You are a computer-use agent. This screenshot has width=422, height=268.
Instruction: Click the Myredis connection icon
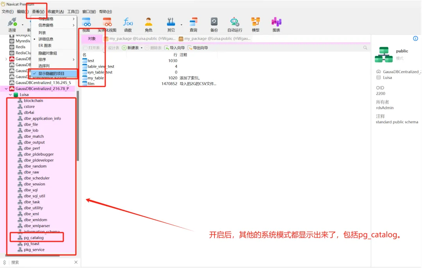click(x=12, y=41)
